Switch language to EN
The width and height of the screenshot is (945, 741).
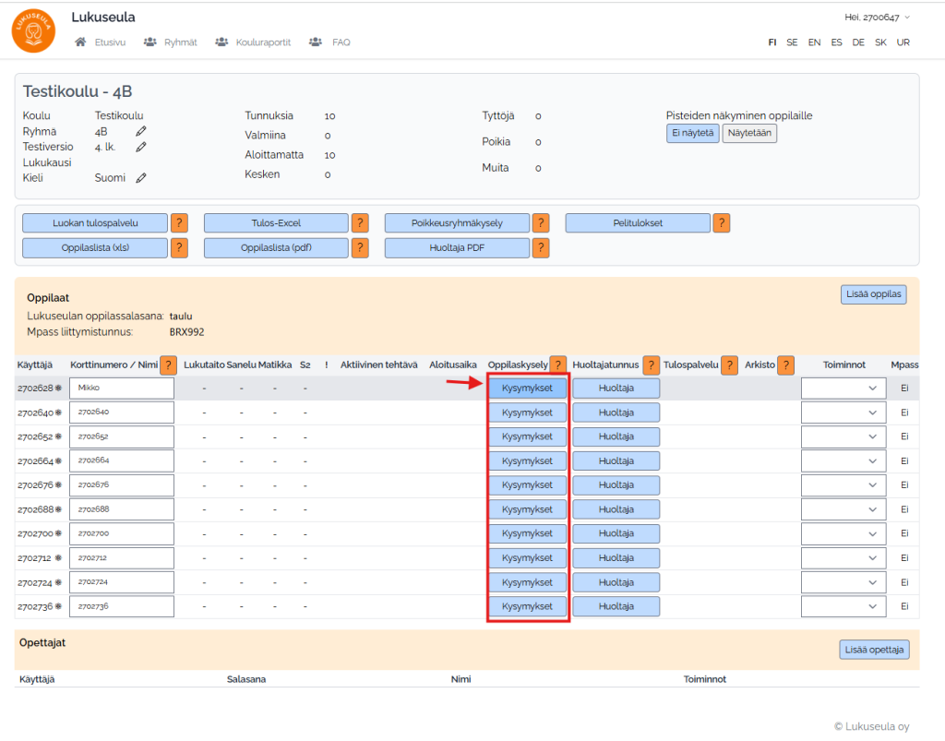814,42
